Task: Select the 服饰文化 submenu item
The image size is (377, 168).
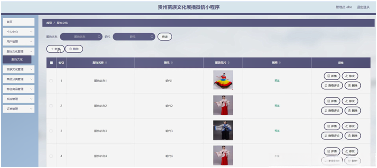Action: click(x=17, y=59)
